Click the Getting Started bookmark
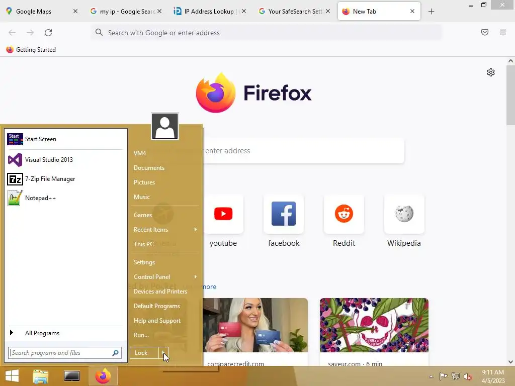 coord(31,50)
